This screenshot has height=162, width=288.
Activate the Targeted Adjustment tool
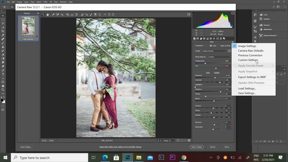(62, 15)
